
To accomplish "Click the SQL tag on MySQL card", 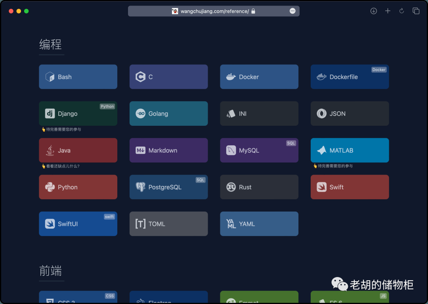I will [x=291, y=143].
